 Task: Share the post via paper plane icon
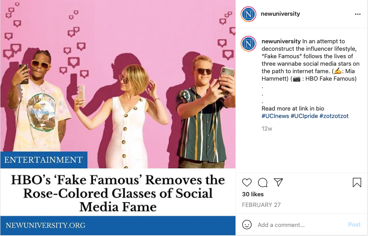coord(278,183)
